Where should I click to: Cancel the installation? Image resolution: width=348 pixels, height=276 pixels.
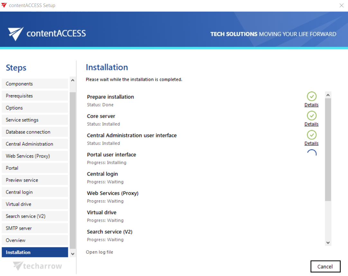325,266
